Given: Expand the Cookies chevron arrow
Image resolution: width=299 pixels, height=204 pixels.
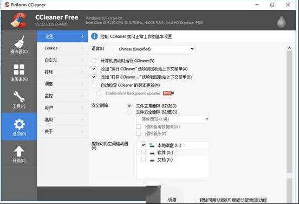Looking at the screenshot, I should 82,48.
